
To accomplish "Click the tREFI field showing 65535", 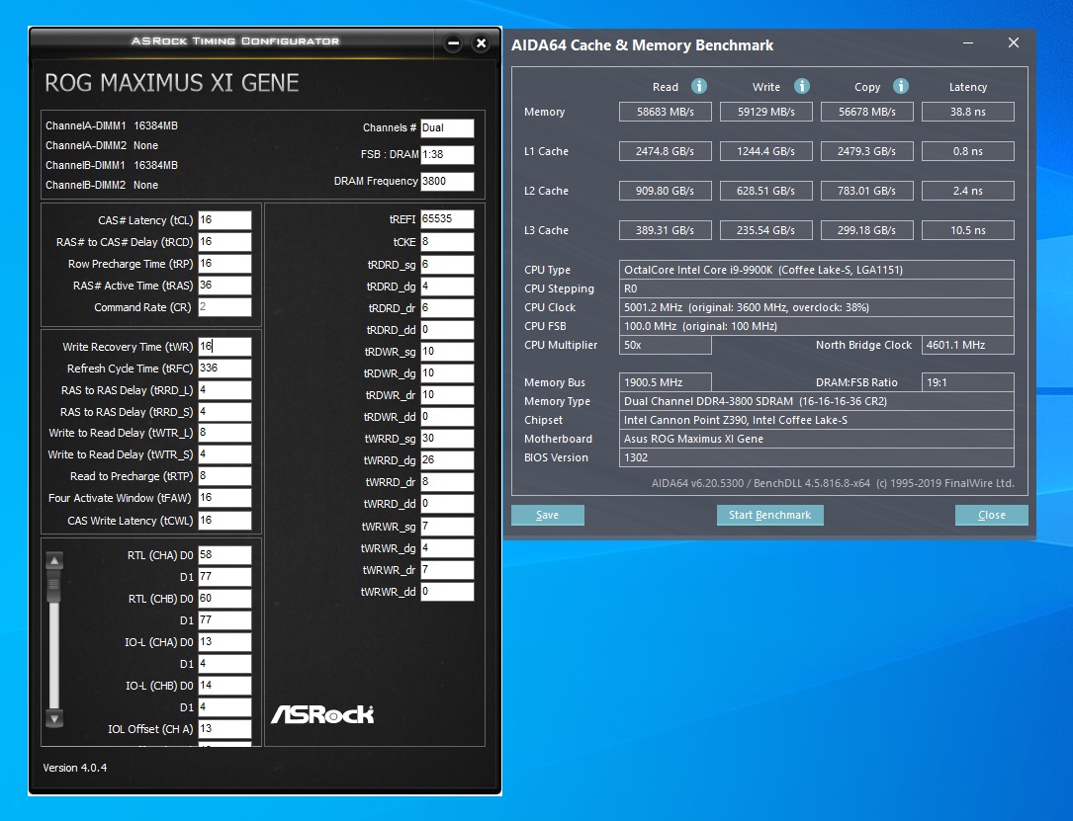I will click(447, 219).
